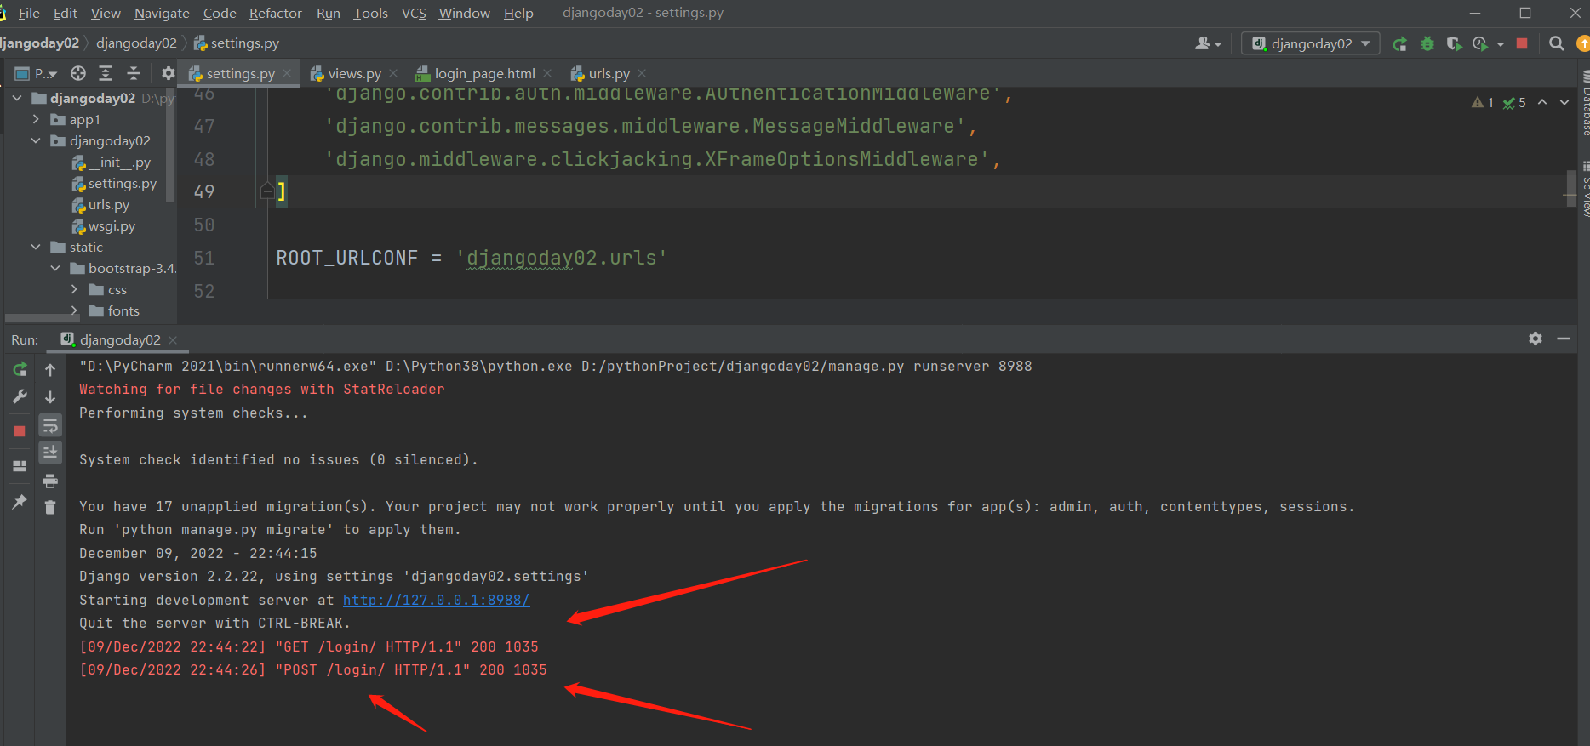Close the djangoday02 Run tab
1590x746 pixels.
pyautogui.click(x=173, y=339)
